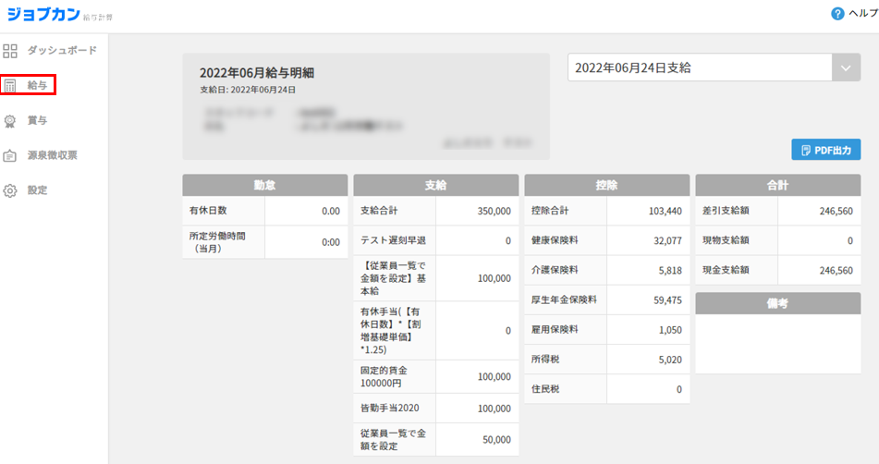Click the document icon inside PDF出力 button

[805, 150]
